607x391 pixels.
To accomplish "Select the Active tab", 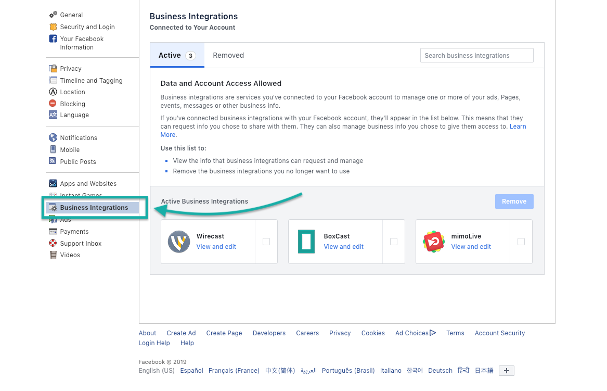I will tap(176, 55).
